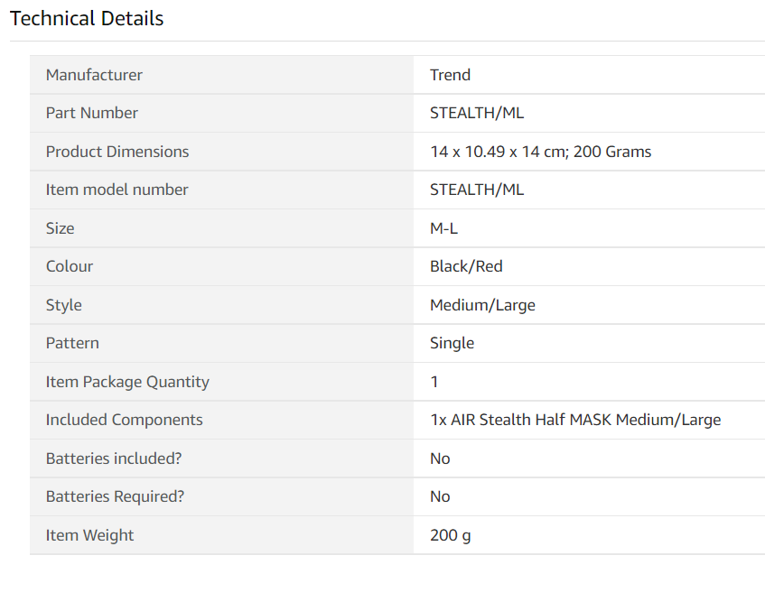This screenshot has height=602, width=765.
Task: Select the Single pattern value
Action: [452, 343]
